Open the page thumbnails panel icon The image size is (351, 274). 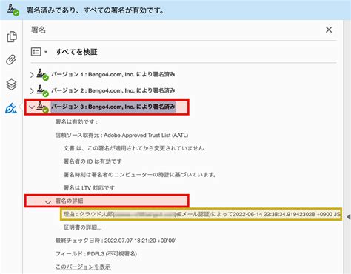point(12,36)
